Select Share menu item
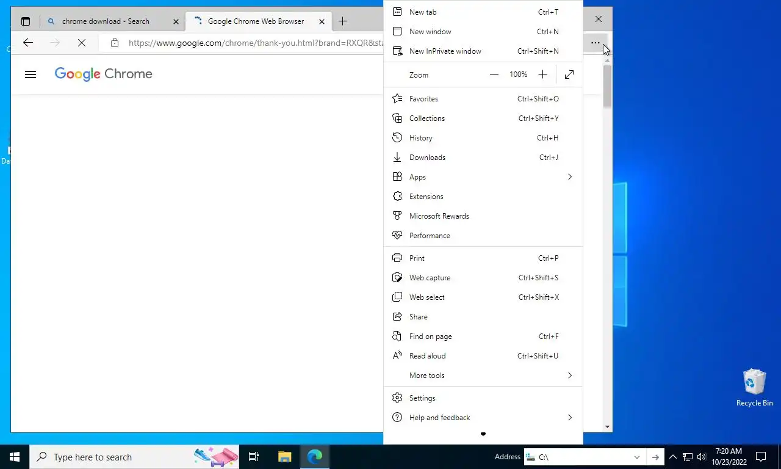Viewport: 781px width, 469px height. pyautogui.click(x=483, y=316)
